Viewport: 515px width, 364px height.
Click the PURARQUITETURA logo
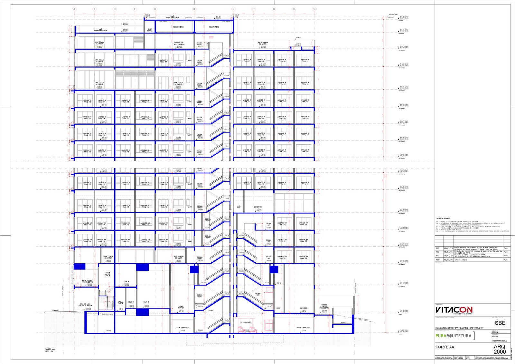(x=453, y=336)
